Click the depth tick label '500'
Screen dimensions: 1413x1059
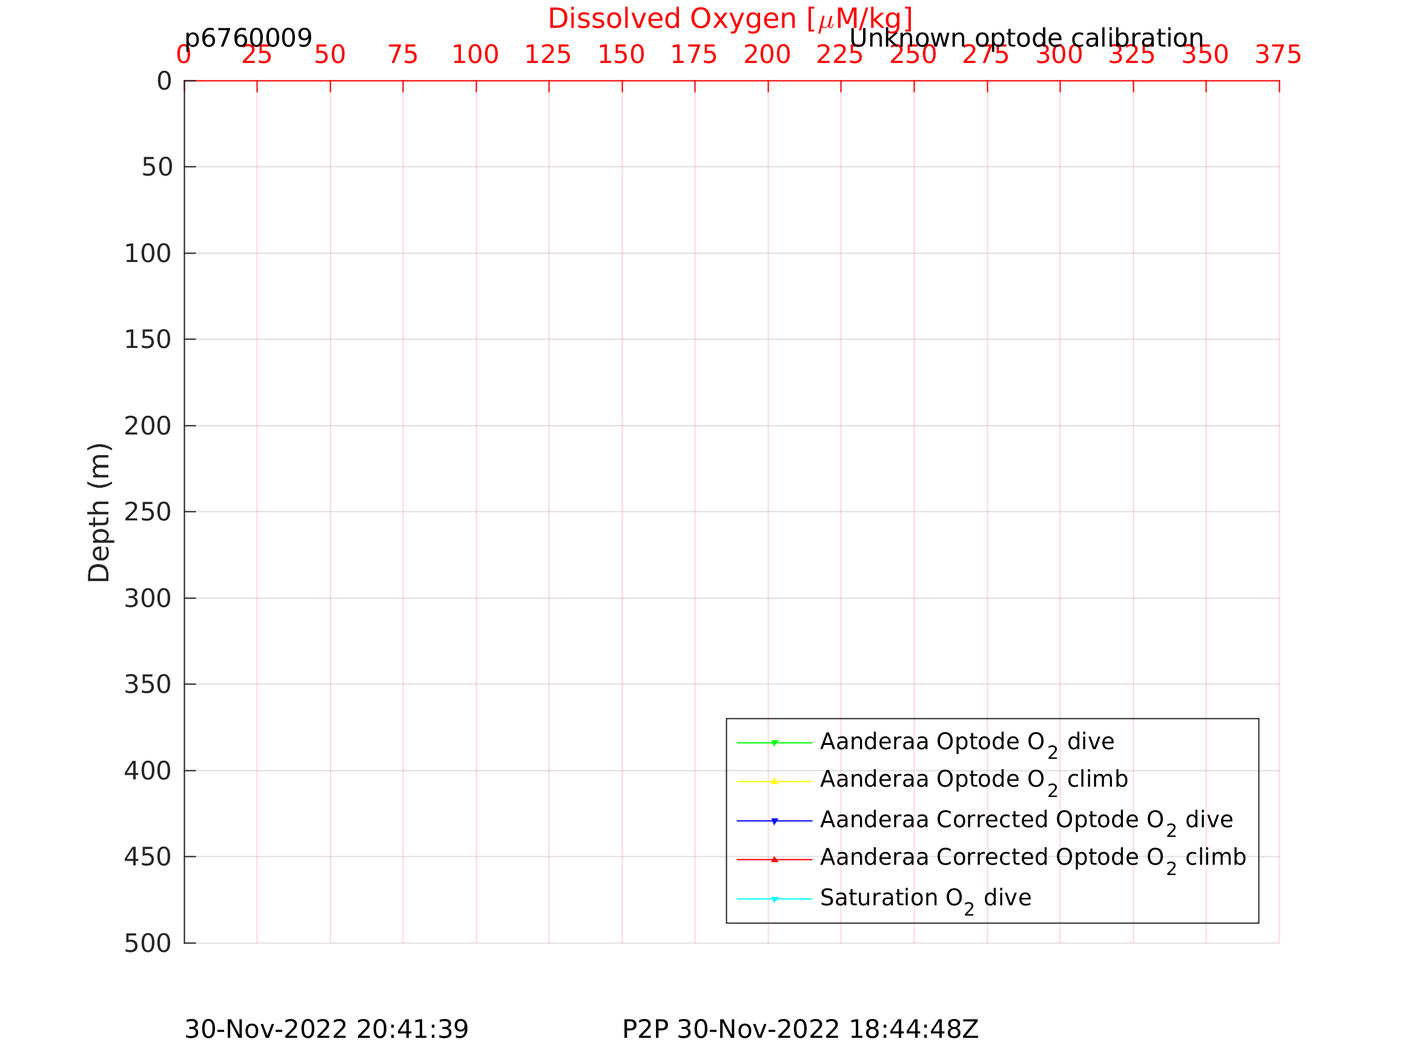(148, 943)
